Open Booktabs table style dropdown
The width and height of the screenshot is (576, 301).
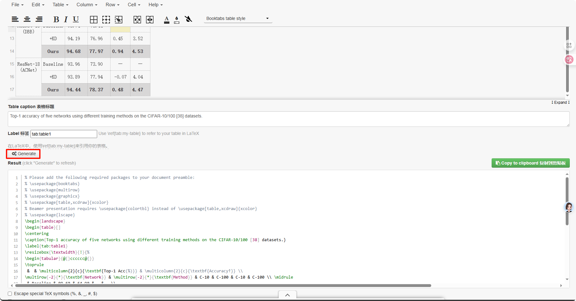[238, 19]
